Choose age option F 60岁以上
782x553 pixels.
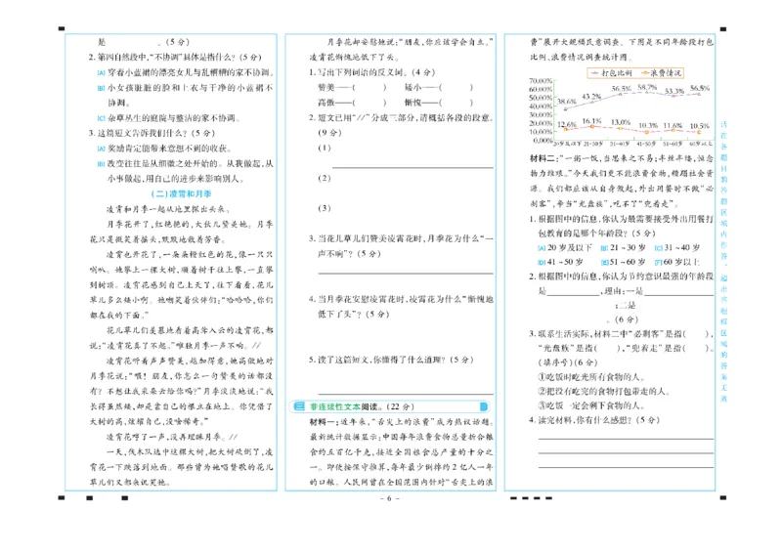click(x=658, y=262)
